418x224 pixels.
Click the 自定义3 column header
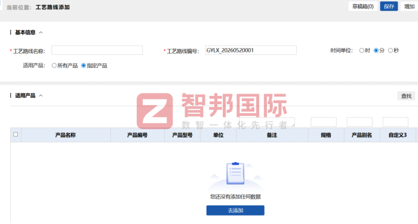398,135
